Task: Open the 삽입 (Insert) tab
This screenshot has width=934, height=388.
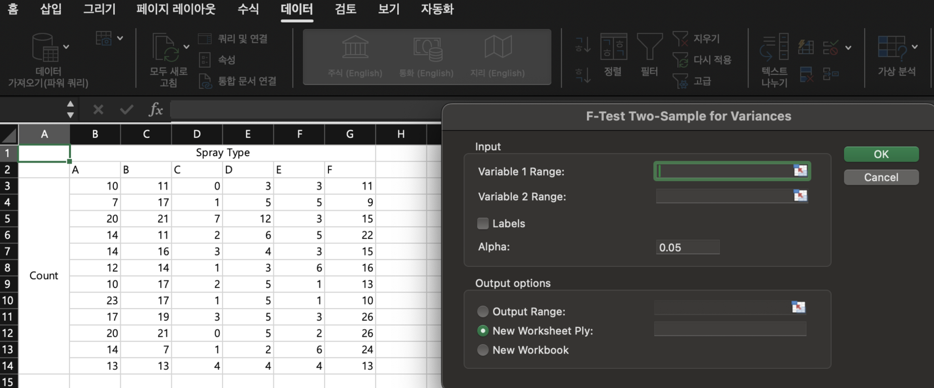Action: tap(51, 9)
